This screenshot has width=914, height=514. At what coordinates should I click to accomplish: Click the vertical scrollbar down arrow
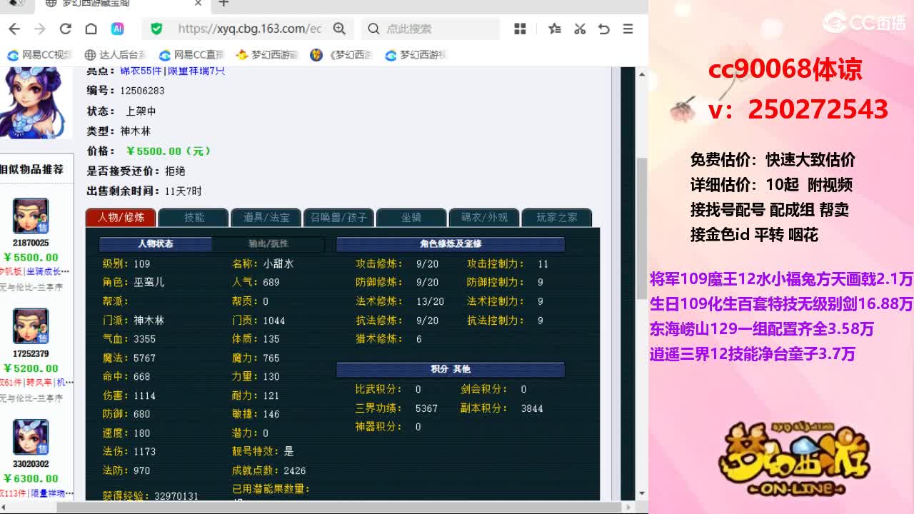[x=642, y=493]
